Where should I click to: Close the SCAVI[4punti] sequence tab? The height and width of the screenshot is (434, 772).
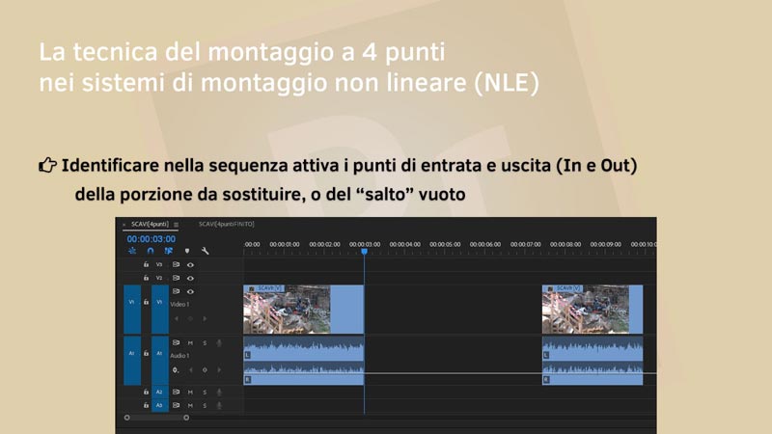pyautogui.click(x=124, y=225)
